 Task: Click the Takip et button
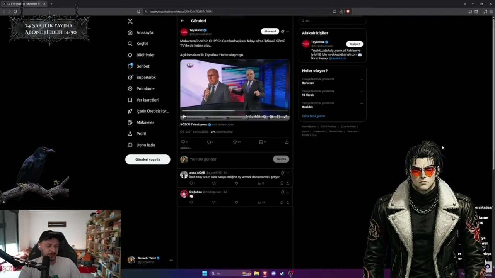coord(355,44)
